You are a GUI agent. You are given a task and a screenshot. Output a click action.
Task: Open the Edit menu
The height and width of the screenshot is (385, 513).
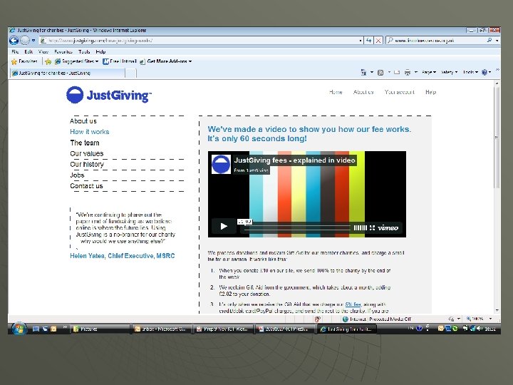click(x=28, y=52)
